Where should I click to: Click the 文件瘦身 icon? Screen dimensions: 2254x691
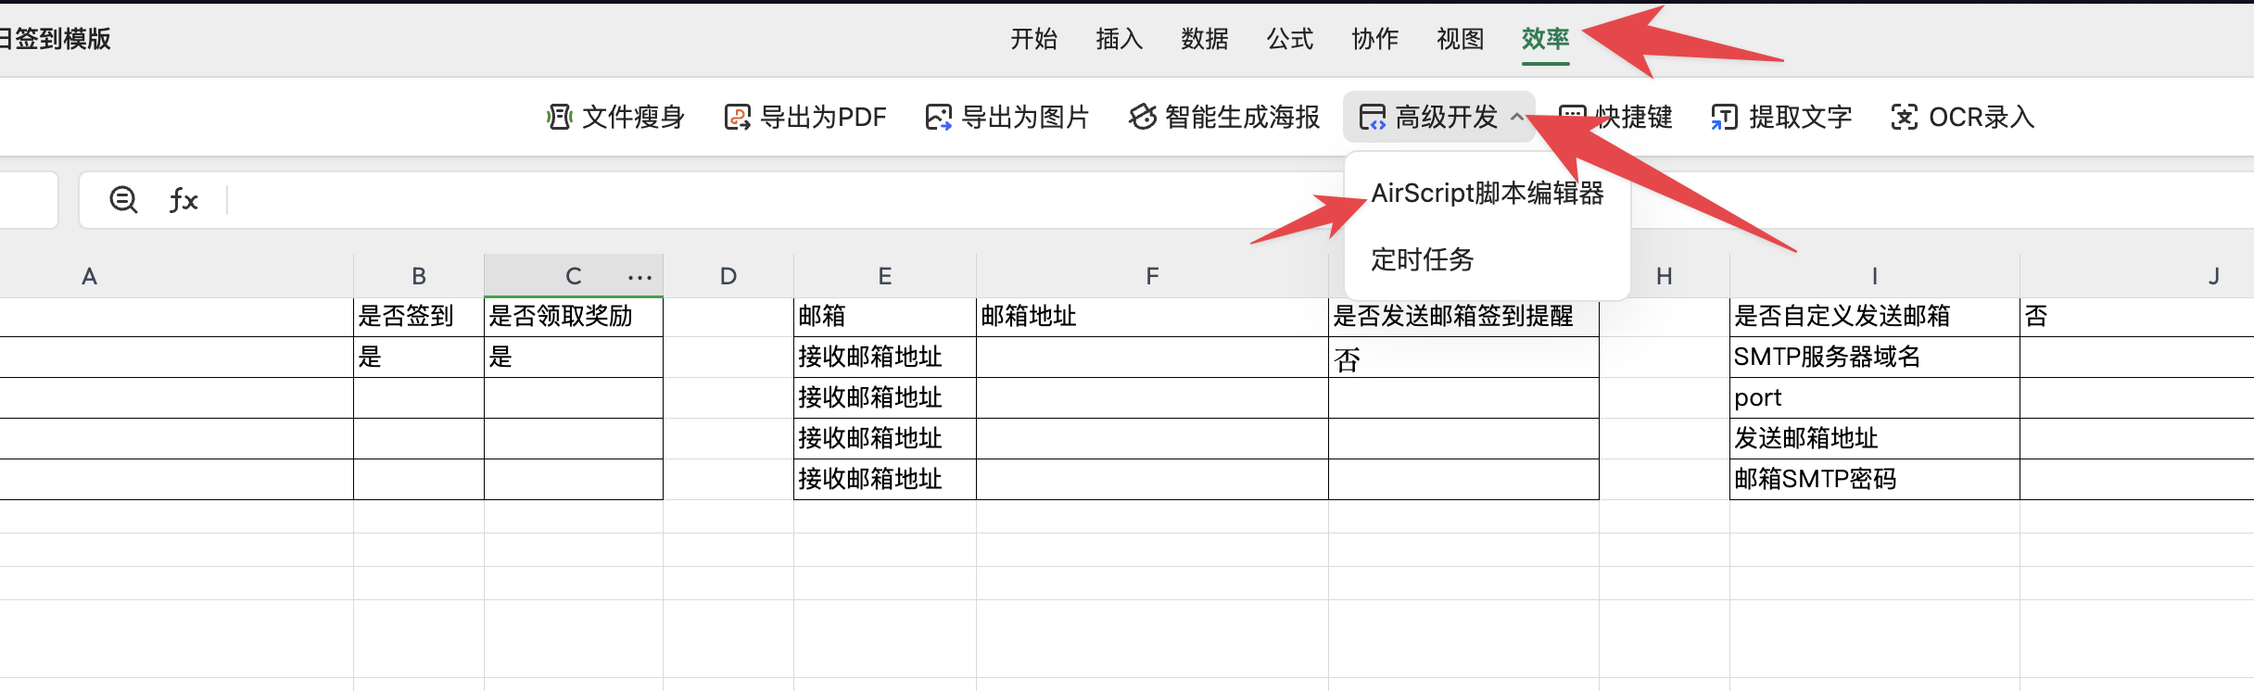[559, 118]
